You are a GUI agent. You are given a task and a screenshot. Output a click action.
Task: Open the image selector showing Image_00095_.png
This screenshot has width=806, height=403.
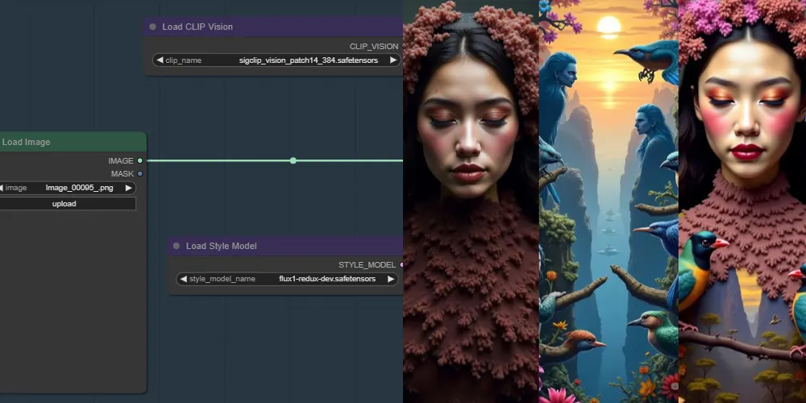click(67, 188)
